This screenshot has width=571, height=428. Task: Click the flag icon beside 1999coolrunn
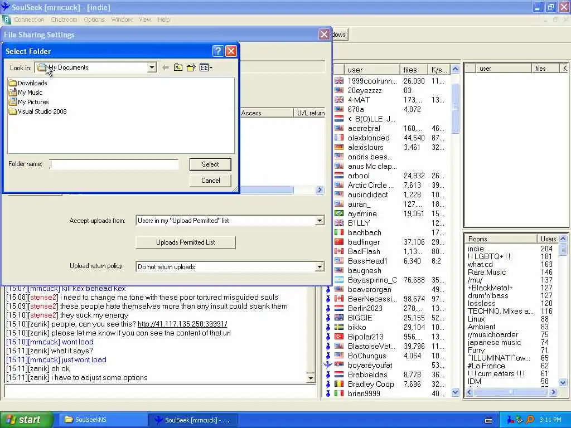[339, 81]
